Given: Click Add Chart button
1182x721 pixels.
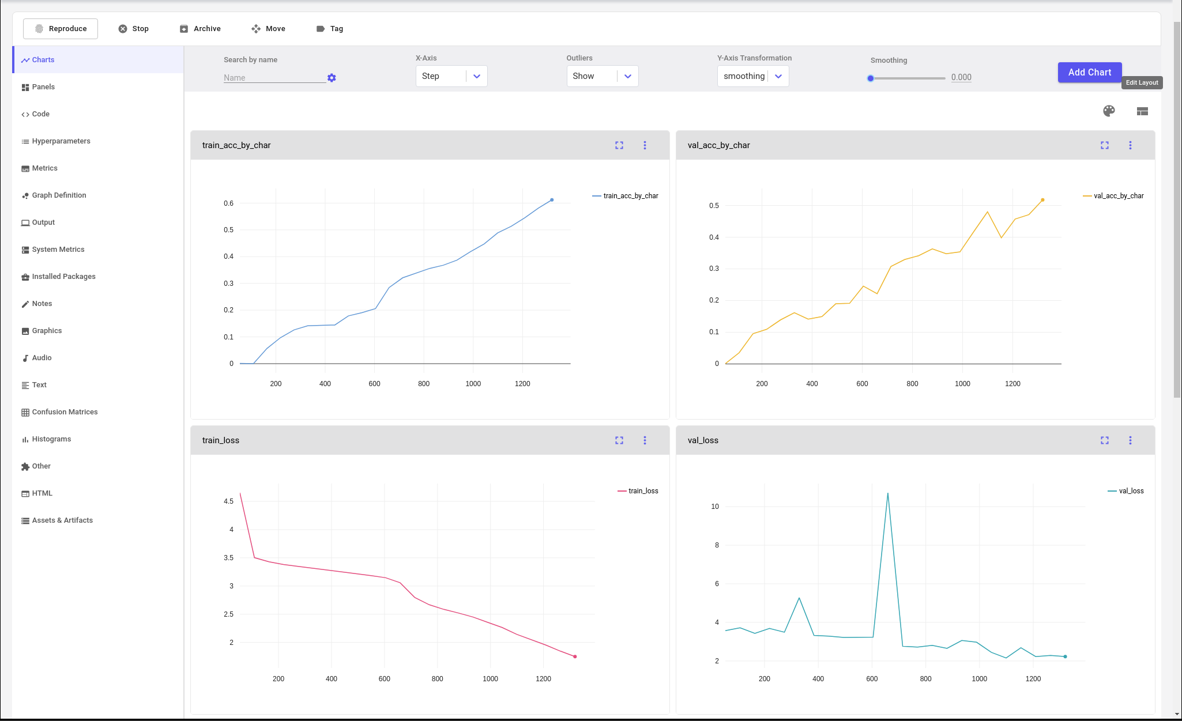Looking at the screenshot, I should click(x=1090, y=72).
